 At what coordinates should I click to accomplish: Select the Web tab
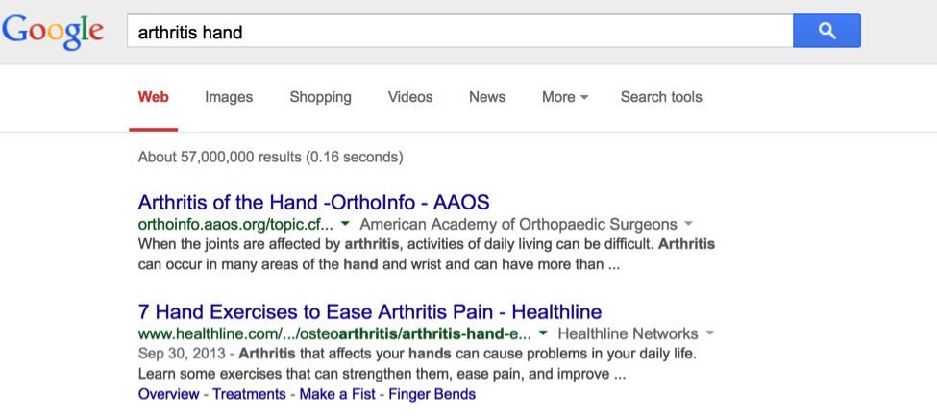tap(154, 97)
